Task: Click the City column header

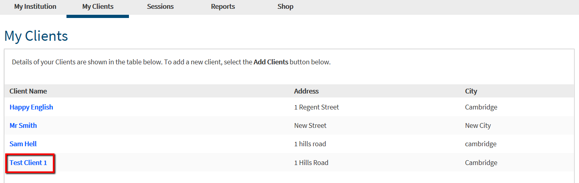Action: (471, 91)
